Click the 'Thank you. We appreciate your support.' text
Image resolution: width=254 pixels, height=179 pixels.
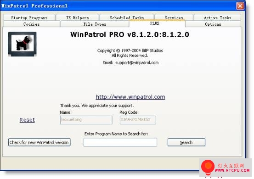[x=97, y=106]
